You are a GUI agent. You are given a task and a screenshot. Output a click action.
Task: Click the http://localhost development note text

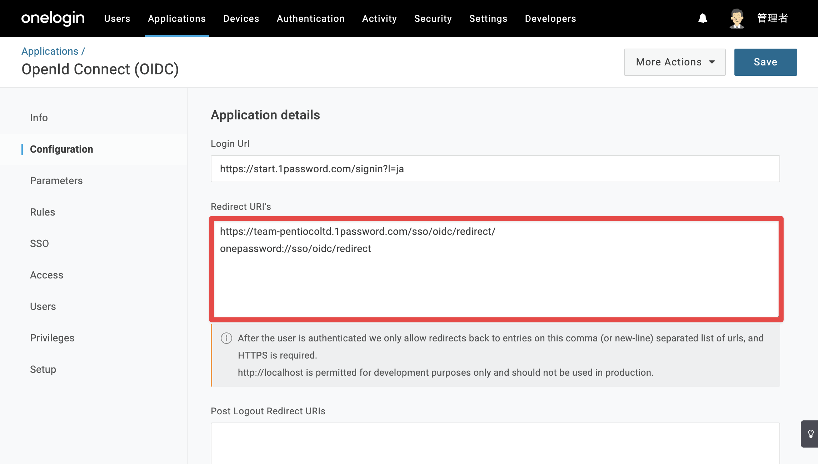pyautogui.click(x=445, y=372)
